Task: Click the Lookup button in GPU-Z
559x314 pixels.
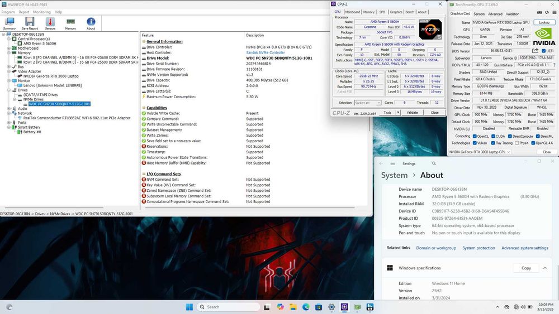Action: [544, 22]
